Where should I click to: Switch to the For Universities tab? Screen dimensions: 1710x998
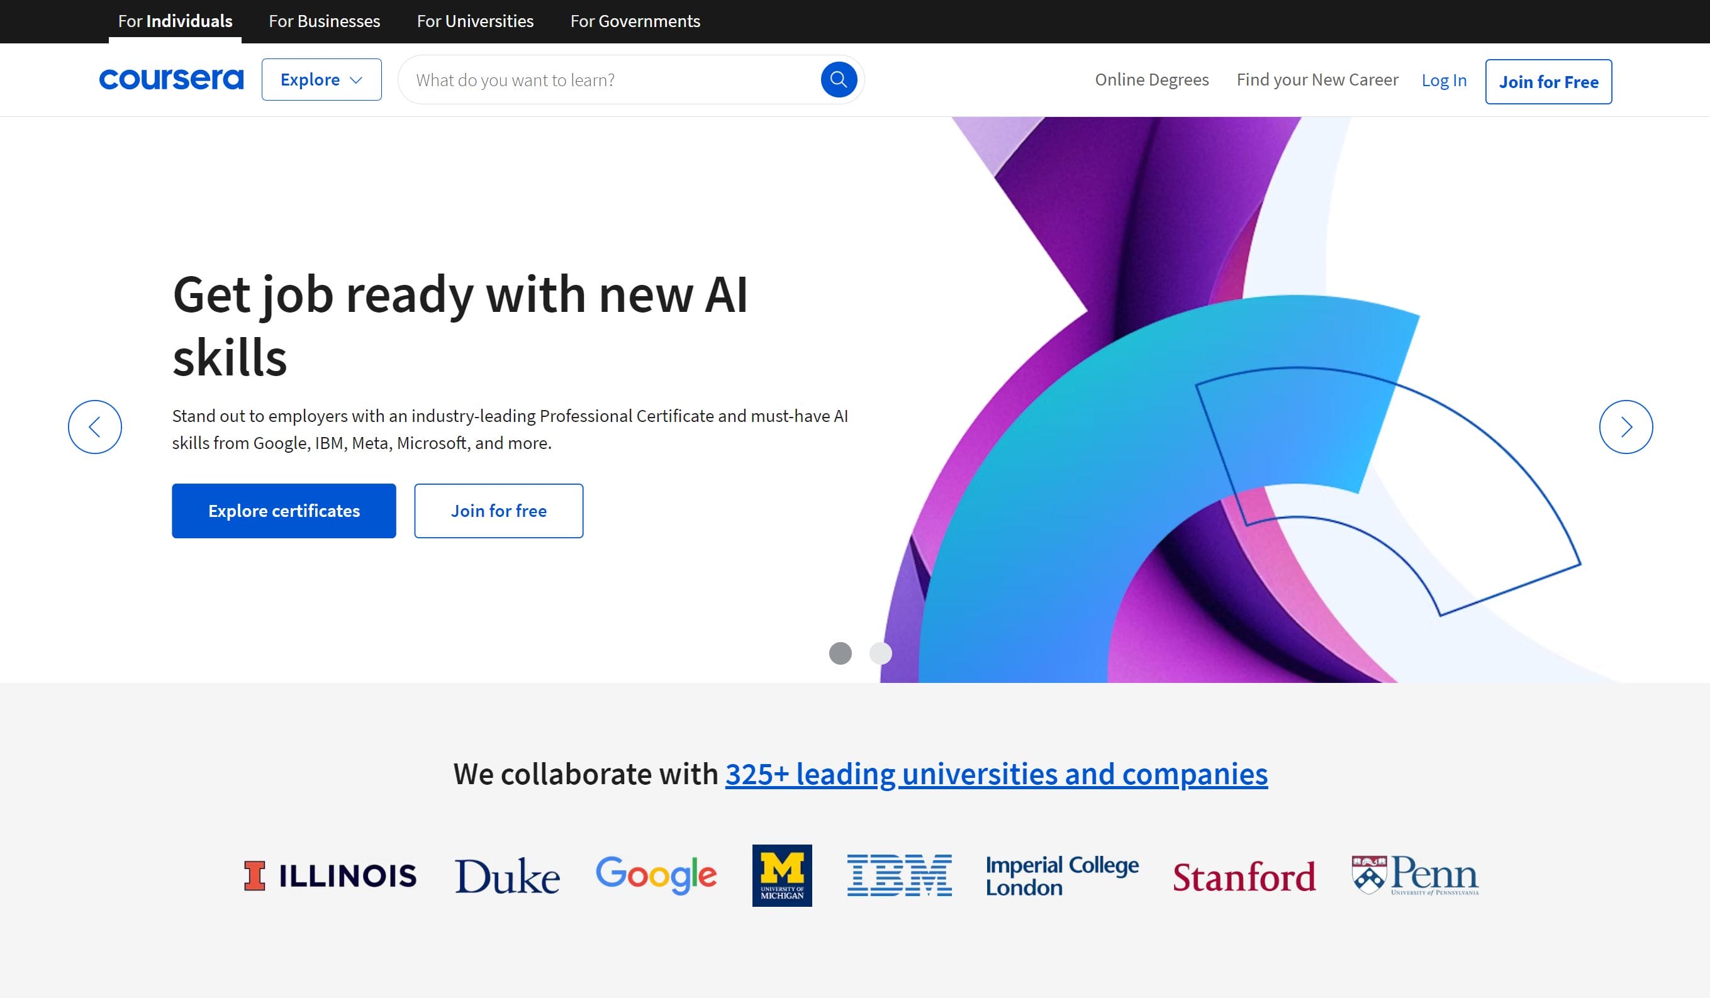475,21
